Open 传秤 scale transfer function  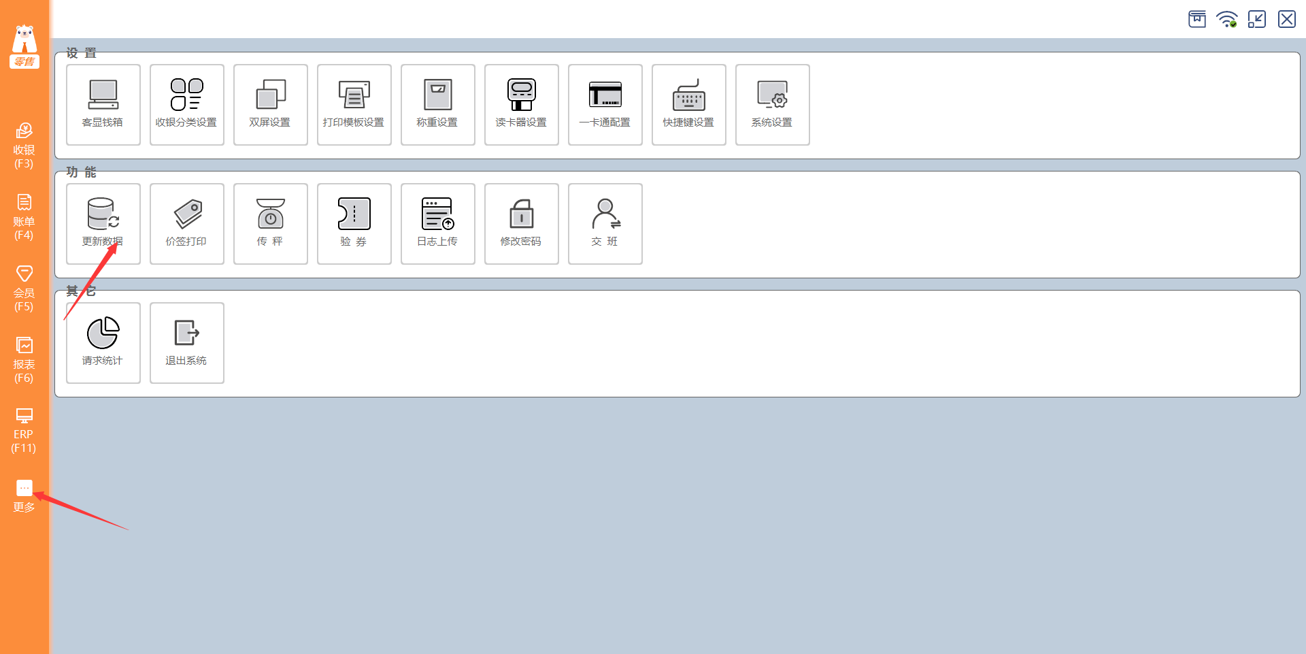click(x=271, y=224)
